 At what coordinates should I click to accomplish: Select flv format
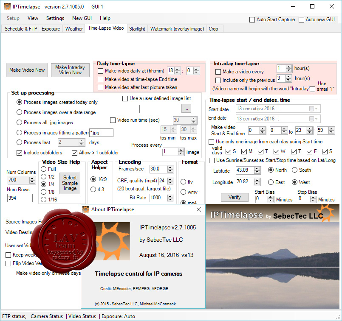click(x=184, y=182)
